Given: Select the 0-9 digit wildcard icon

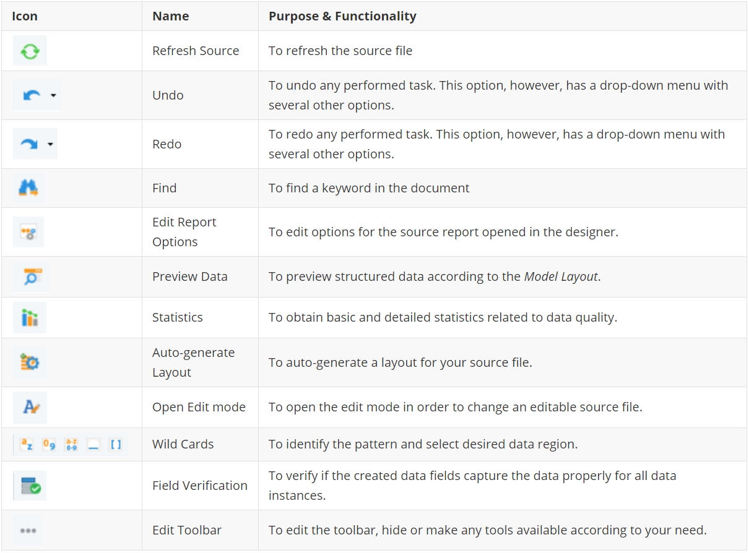Looking at the screenshot, I should coord(49,444).
